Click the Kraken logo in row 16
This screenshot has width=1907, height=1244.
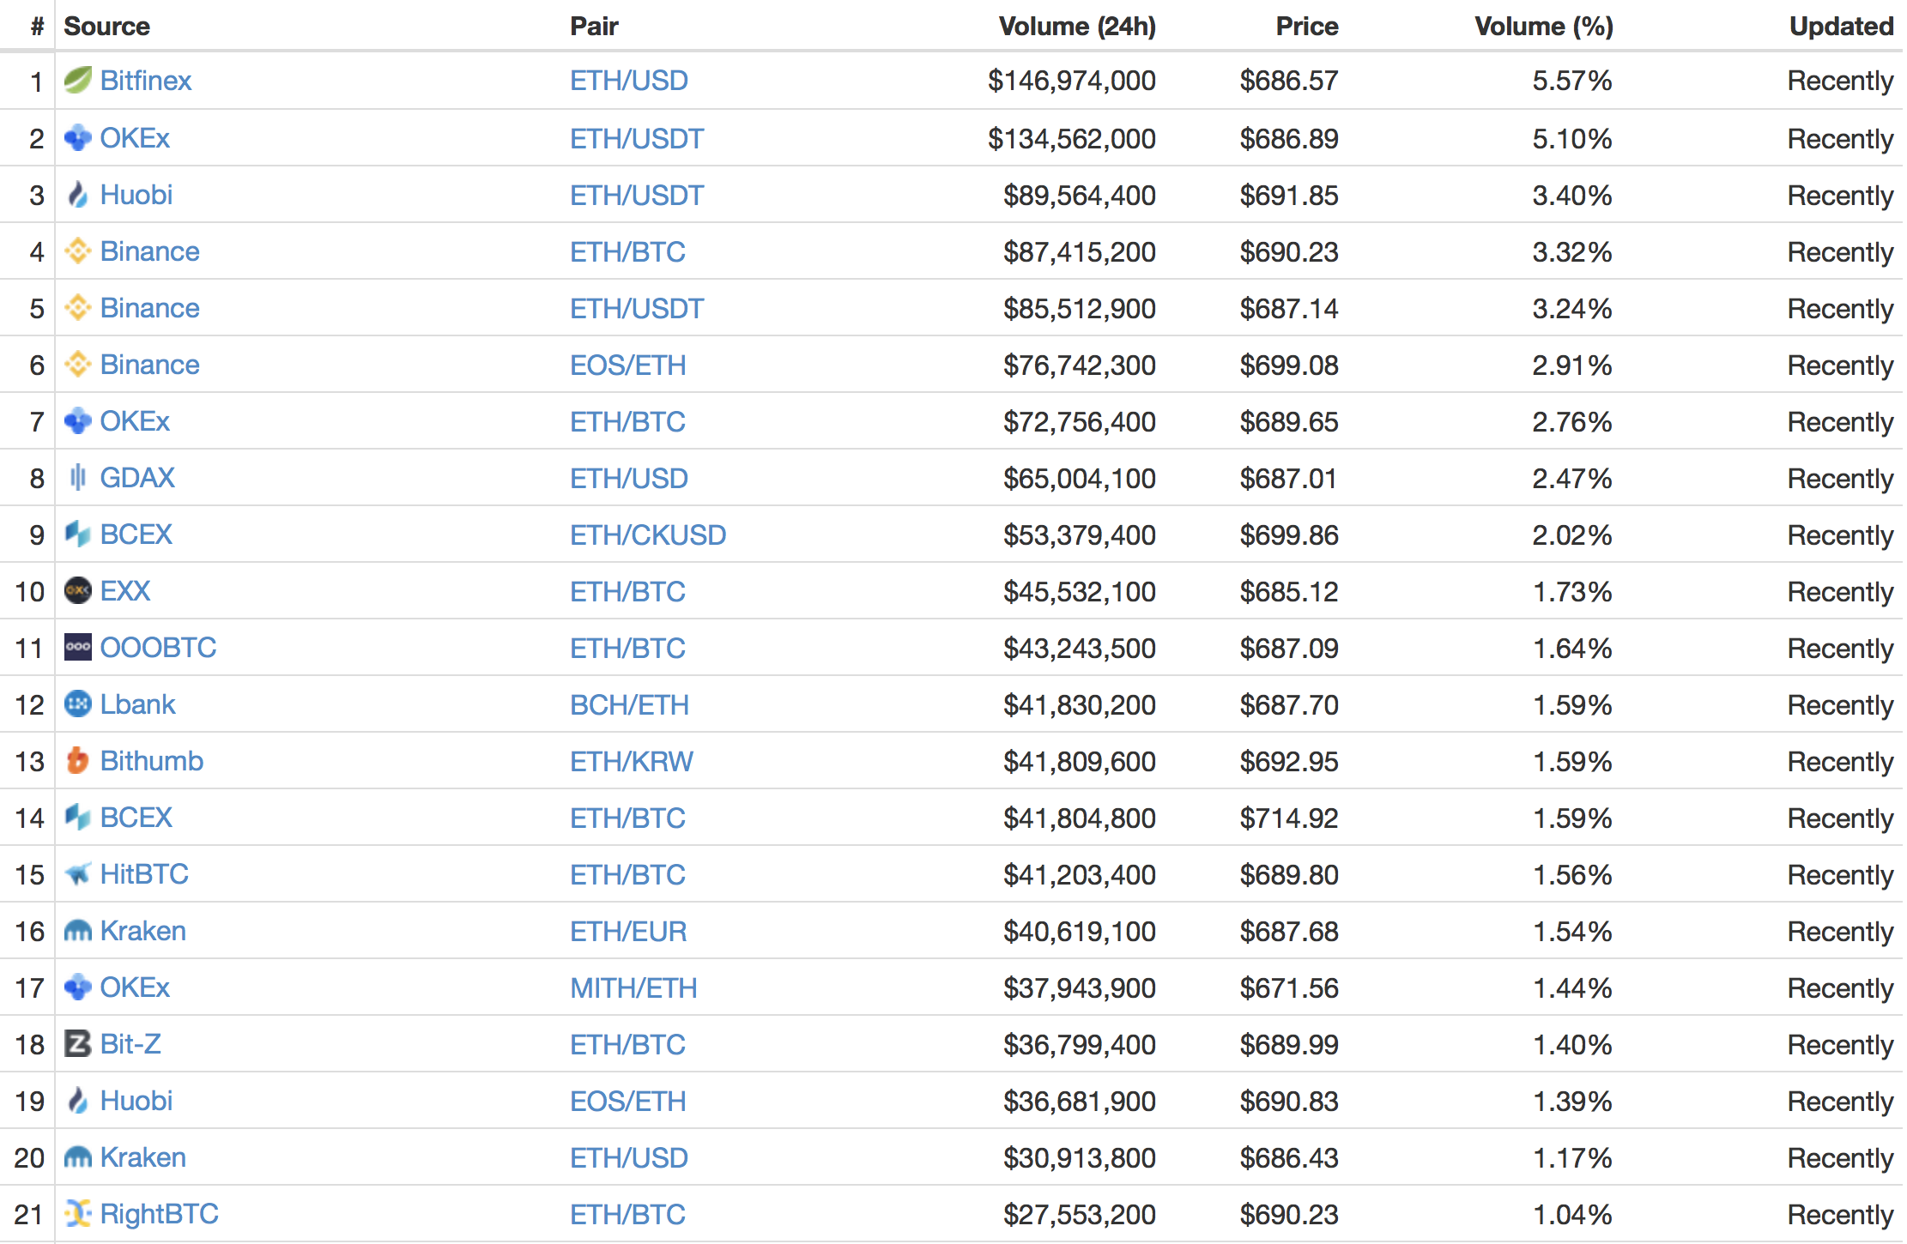(77, 930)
